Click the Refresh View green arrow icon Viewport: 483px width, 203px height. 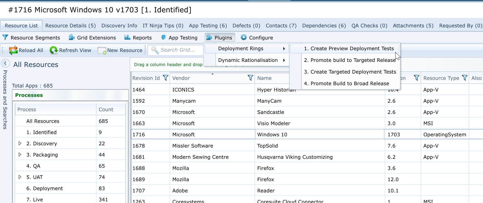click(x=54, y=50)
